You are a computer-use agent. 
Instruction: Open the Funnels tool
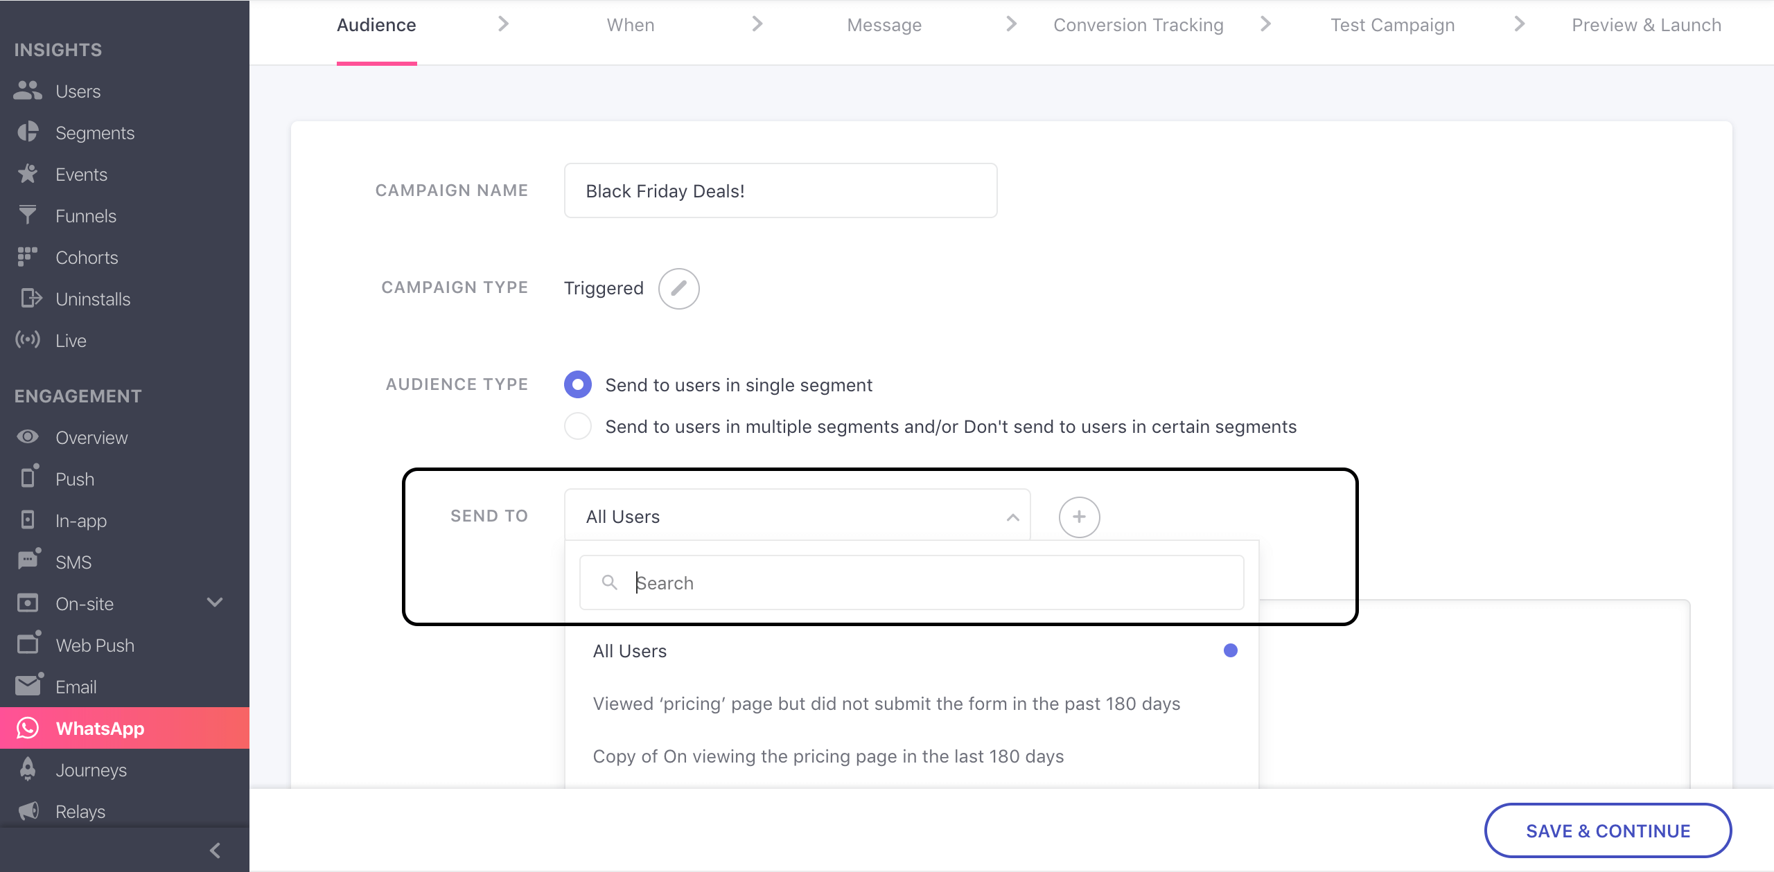point(85,215)
